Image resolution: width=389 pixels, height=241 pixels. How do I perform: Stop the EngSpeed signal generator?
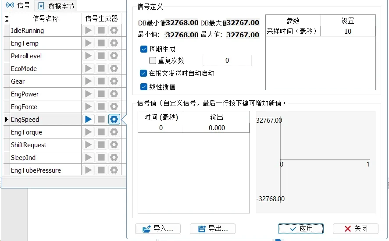tap(101, 119)
